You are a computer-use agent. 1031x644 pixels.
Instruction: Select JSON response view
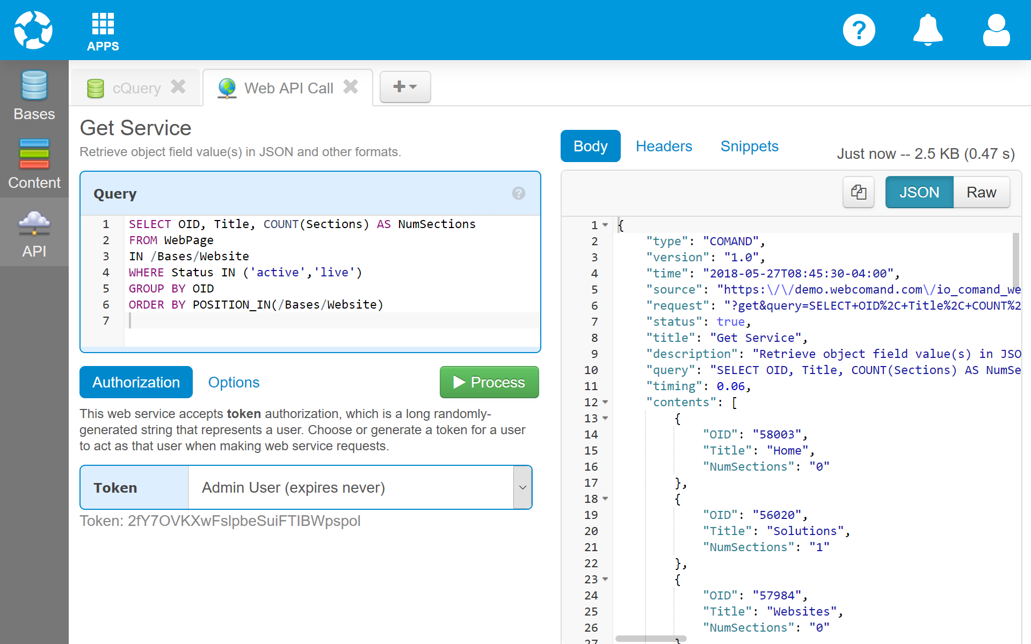(919, 192)
